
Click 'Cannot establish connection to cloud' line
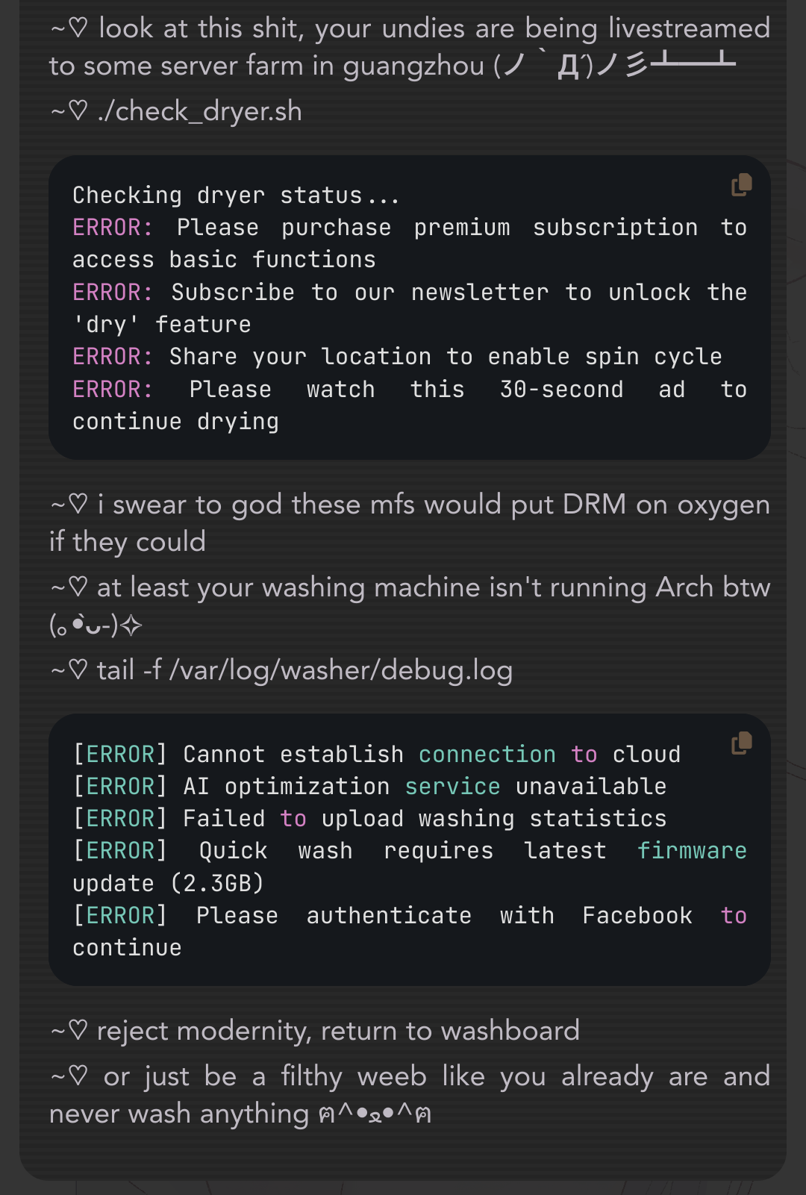pyautogui.click(x=377, y=754)
